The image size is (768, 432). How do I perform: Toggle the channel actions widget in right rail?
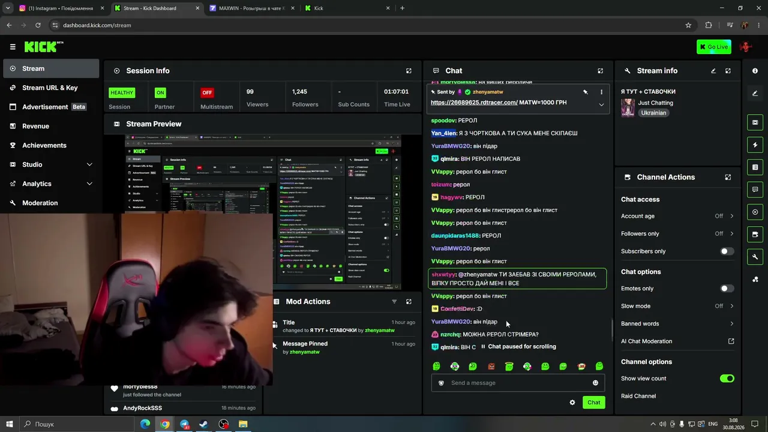pyautogui.click(x=755, y=234)
